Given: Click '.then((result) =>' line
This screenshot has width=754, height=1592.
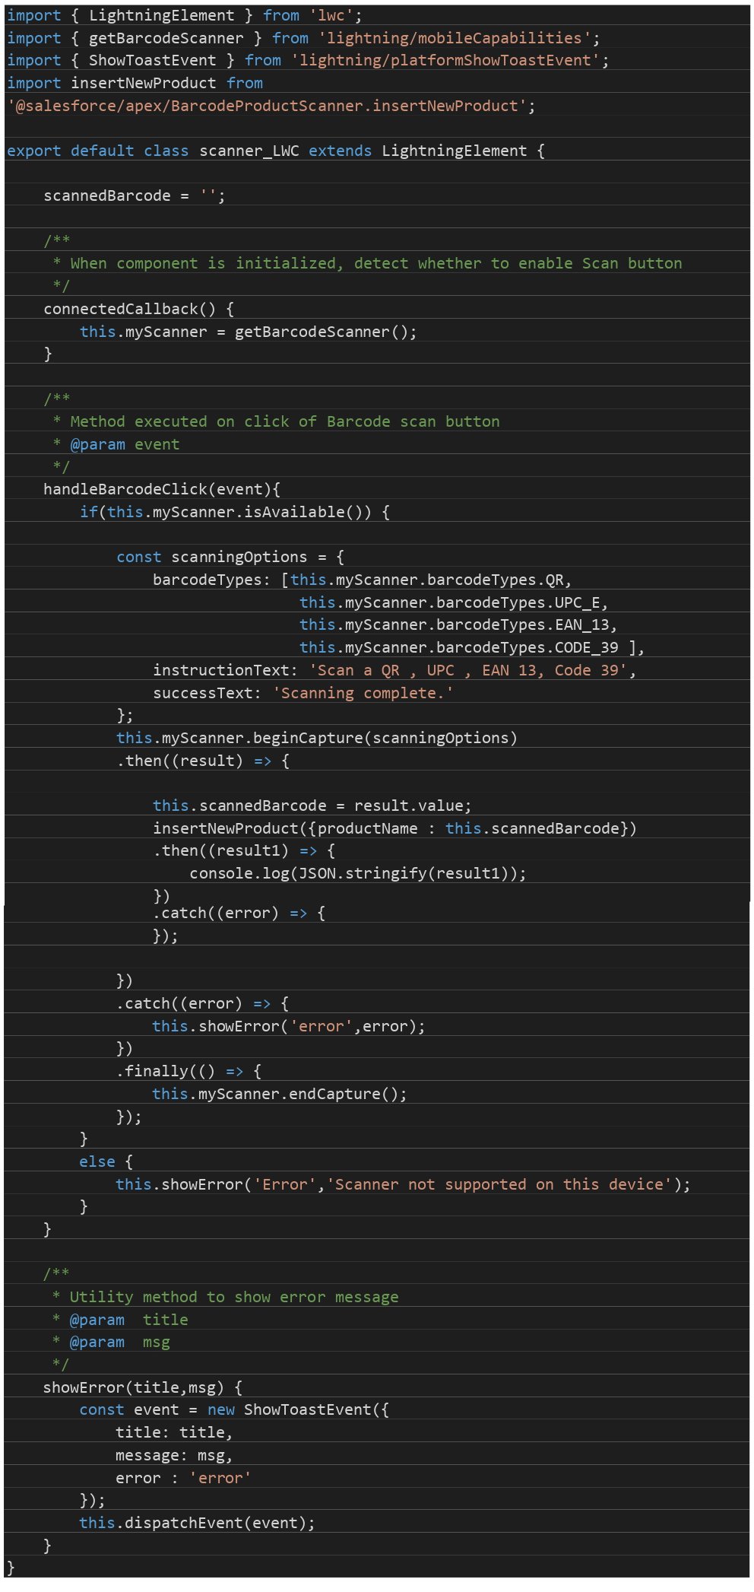Looking at the screenshot, I should click(x=203, y=761).
